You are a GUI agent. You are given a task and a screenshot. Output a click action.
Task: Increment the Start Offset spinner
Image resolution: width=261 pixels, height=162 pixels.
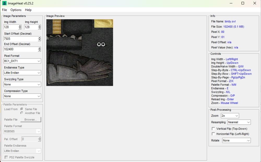[39, 38]
